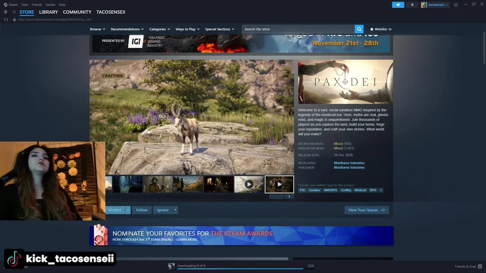Click the plus tag button
The width and height of the screenshot is (486, 273).
tap(381, 190)
